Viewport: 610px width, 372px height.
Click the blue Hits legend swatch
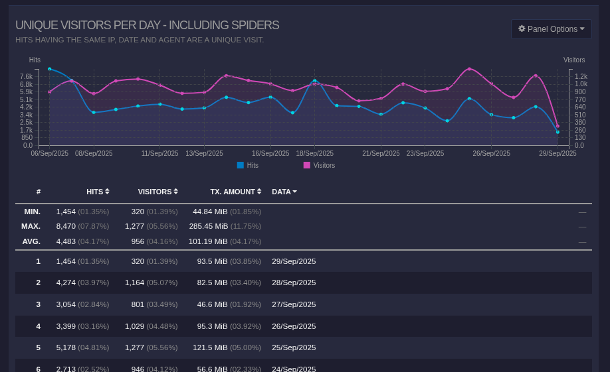click(240, 165)
